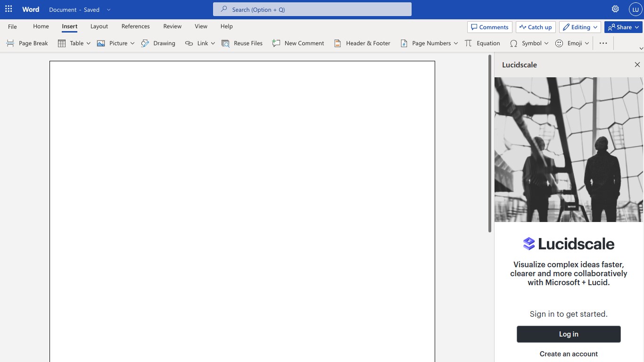This screenshot has width=644, height=362.
Task: Click the Lucidscale pane title
Action: [x=520, y=65]
